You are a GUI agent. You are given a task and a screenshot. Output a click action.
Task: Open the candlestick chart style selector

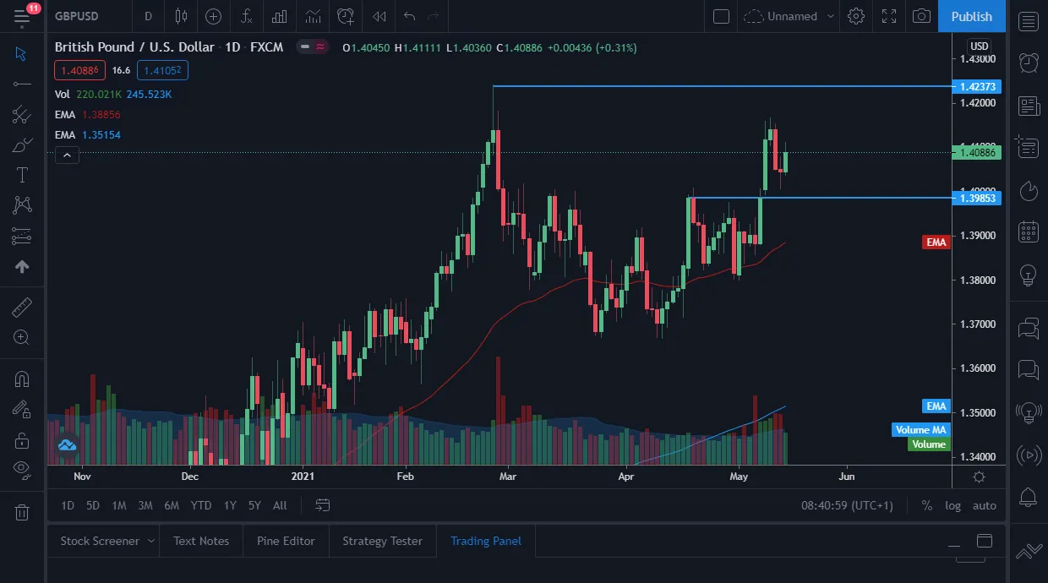[x=181, y=16]
